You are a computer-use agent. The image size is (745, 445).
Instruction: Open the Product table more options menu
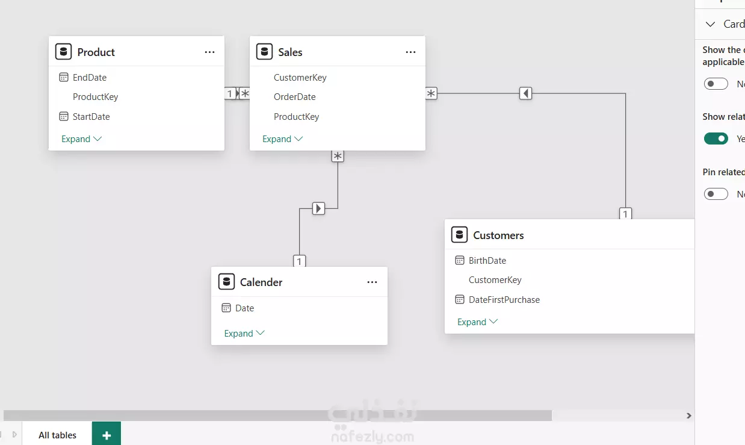[x=209, y=52]
